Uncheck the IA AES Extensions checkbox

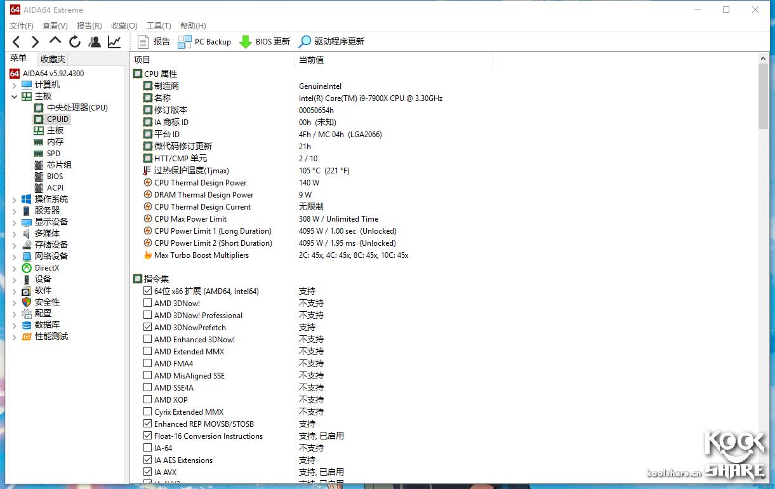(148, 460)
